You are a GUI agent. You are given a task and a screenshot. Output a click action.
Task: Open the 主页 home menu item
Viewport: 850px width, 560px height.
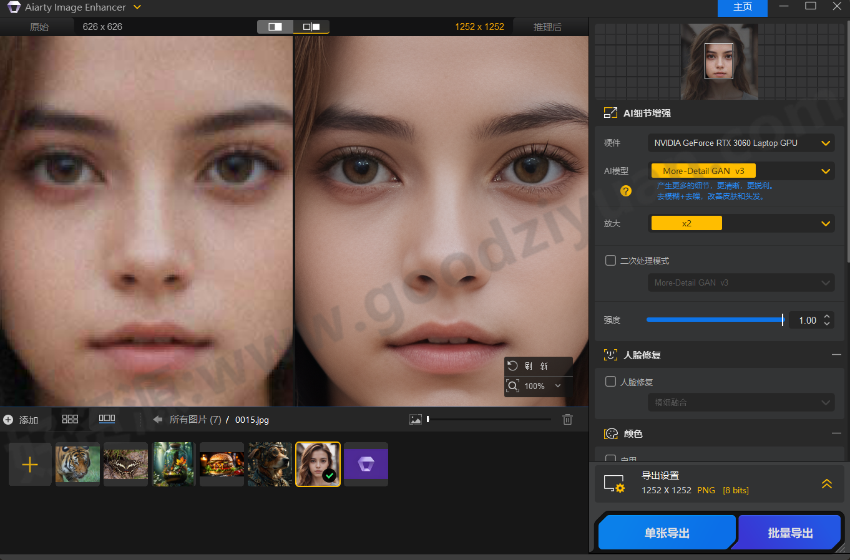pos(742,8)
